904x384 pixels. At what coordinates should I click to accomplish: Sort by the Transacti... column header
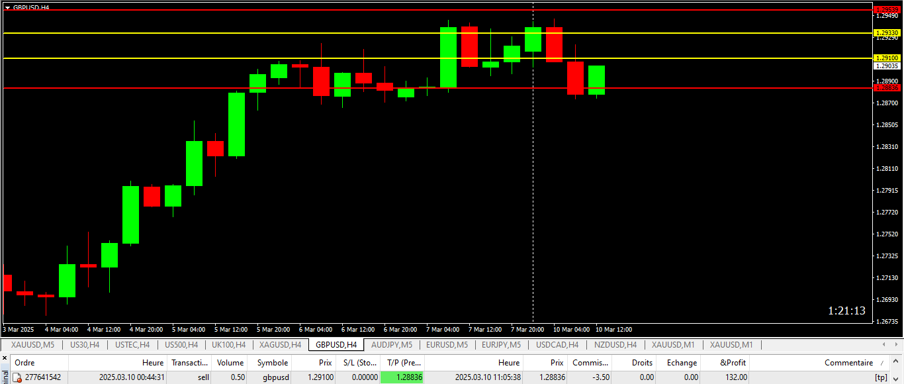point(189,363)
